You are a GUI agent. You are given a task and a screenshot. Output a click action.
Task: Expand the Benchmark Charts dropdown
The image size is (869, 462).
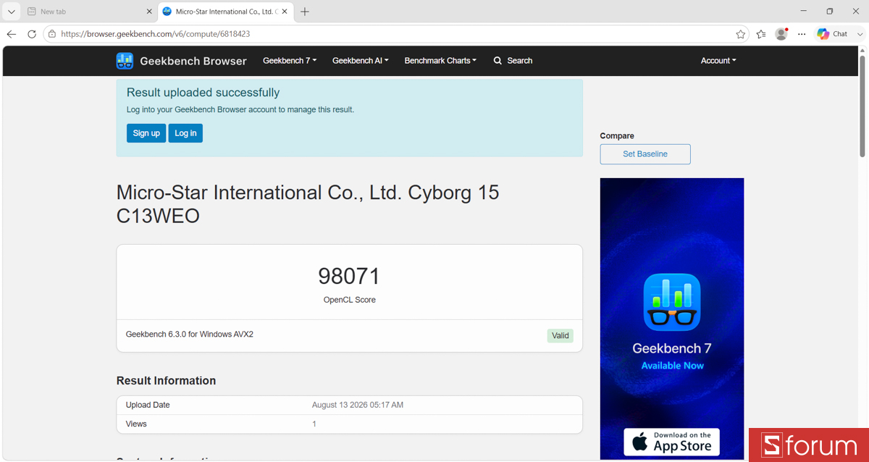tap(440, 61)
